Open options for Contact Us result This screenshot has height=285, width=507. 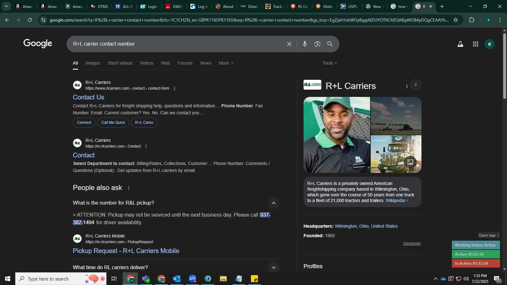point(175,88)
